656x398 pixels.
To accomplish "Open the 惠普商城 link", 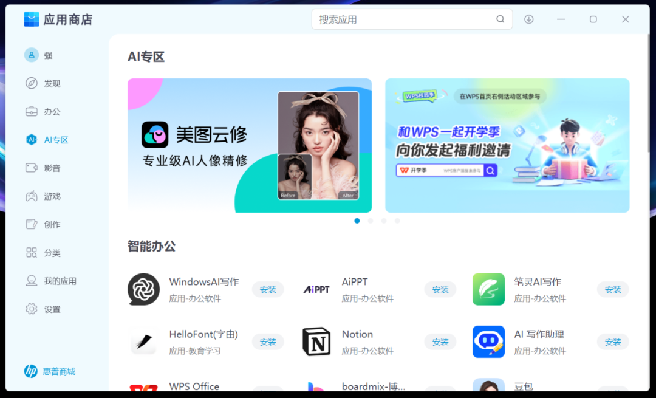I will click(59, 371).
